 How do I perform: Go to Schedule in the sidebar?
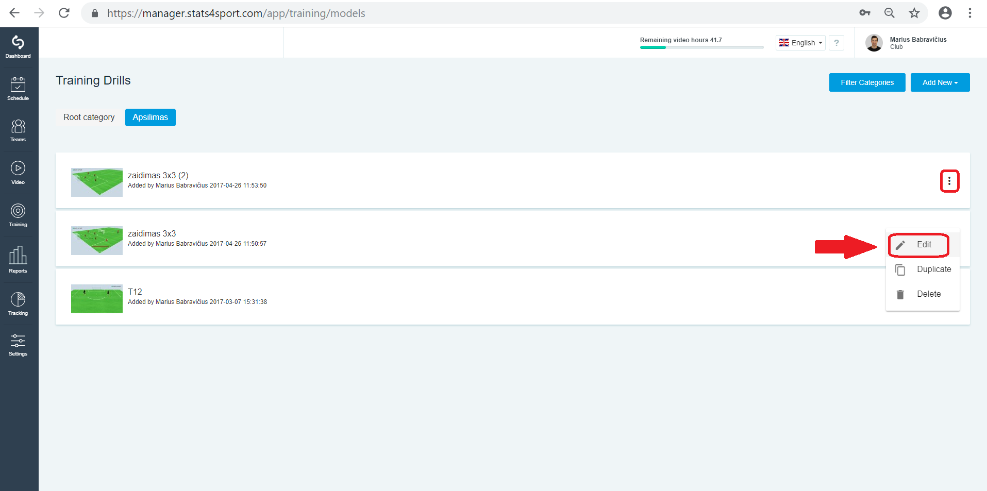(x=18, y=89)
